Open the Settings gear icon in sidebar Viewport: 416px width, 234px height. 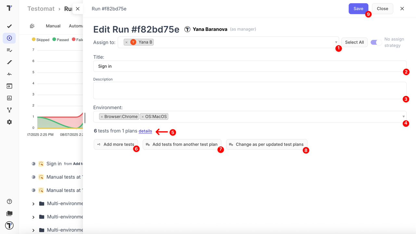coord(9,122)
